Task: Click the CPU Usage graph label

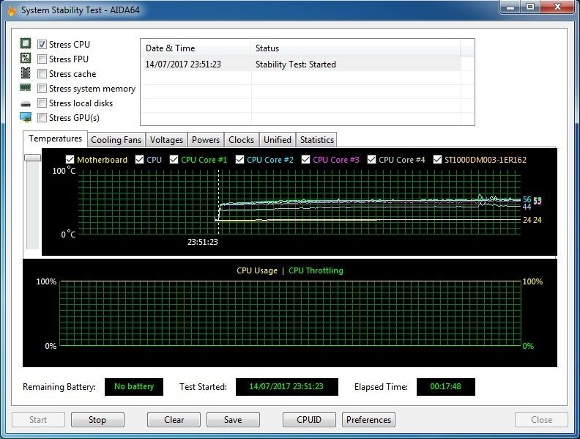Action: pyautogui.click(x=257, y=270)
